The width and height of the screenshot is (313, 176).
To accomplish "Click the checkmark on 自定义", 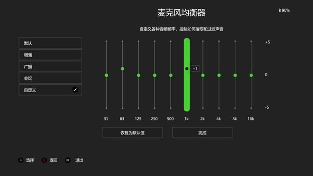I will (75, 90).
